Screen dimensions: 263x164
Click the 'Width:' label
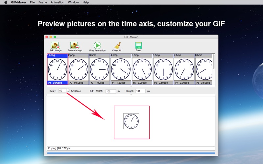click(100, 91)
